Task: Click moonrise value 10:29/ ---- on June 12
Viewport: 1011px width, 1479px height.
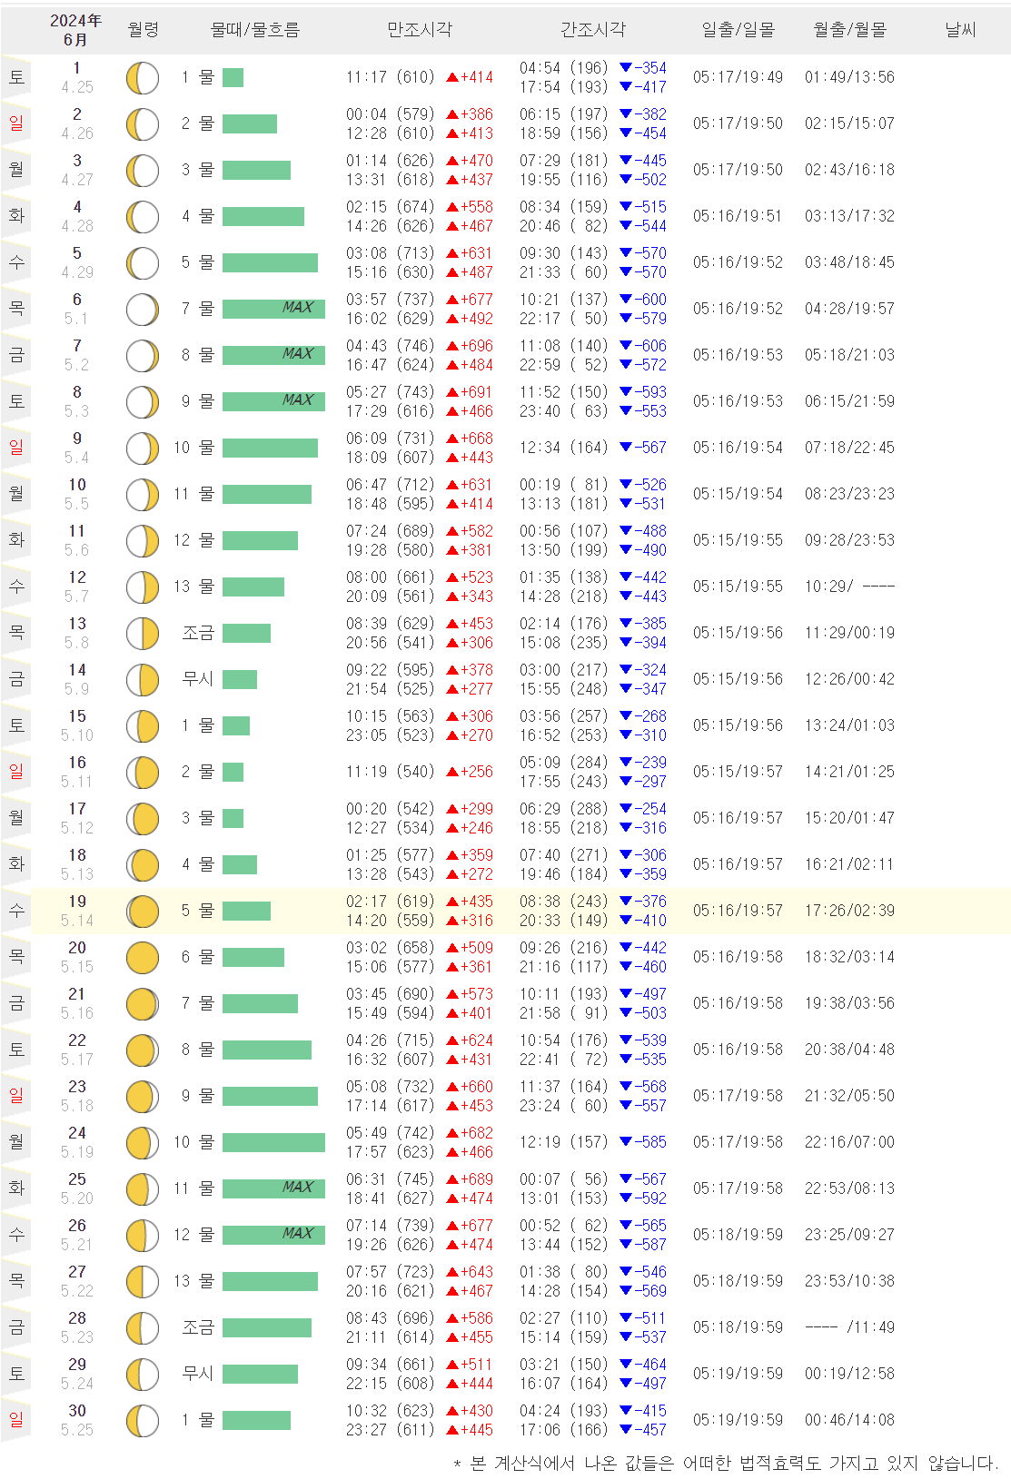Action: tap(850, 587)
